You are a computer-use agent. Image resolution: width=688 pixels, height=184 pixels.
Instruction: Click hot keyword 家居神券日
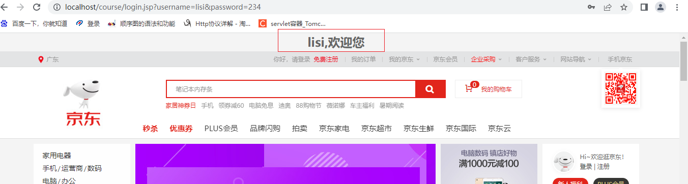click(x=181, y=106)
